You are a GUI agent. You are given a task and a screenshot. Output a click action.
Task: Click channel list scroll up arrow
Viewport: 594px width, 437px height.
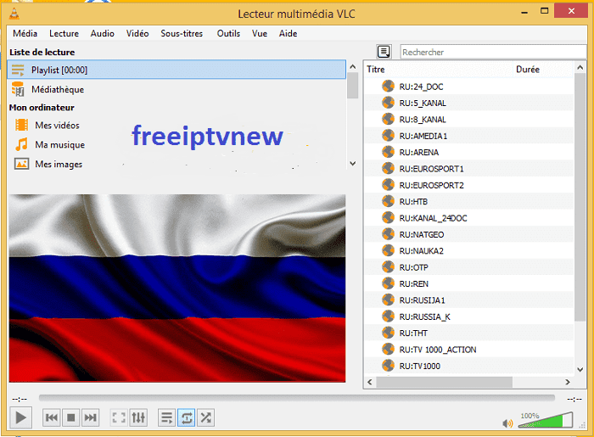580,67
